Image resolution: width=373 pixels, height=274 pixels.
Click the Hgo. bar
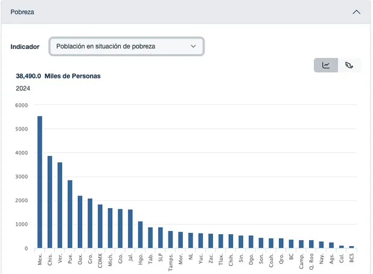coord(141,235)
